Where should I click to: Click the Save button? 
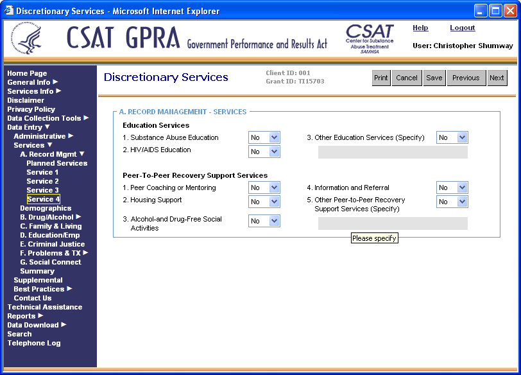(x=434, y=78)
